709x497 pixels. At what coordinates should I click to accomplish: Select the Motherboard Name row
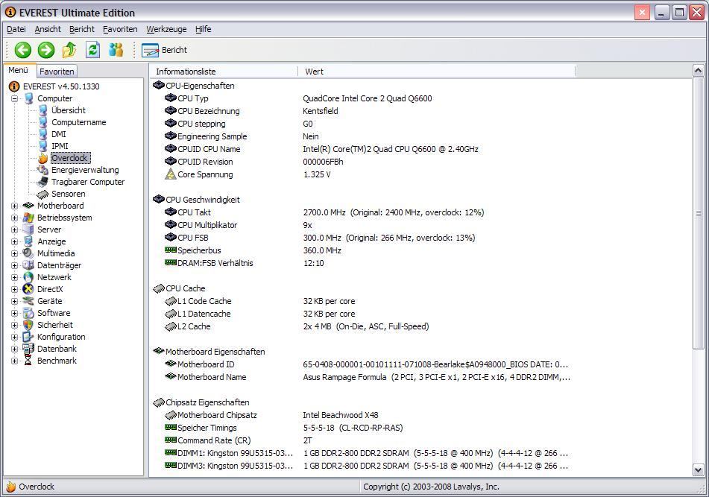pyautogui.click(x=362, y=377)
